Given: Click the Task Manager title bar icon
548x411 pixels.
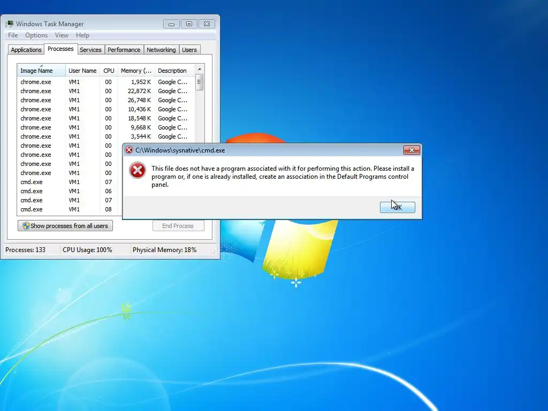Looking at the screenshot, I should [10, 24].
